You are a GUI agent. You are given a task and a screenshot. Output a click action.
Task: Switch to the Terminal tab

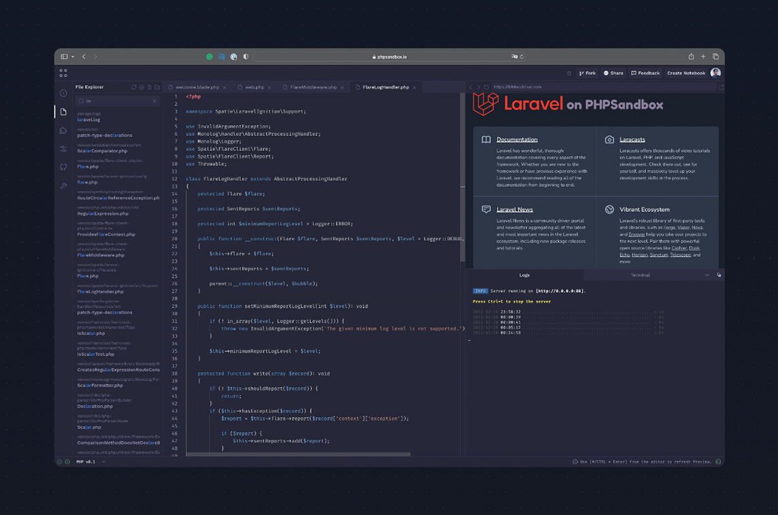pyautogui.click(x=640, y=275)
